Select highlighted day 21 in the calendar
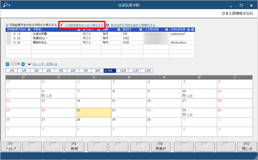258x160 pixels. (x=93, y=112)
